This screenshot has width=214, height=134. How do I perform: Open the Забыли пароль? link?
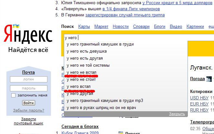tap(29, 110)
